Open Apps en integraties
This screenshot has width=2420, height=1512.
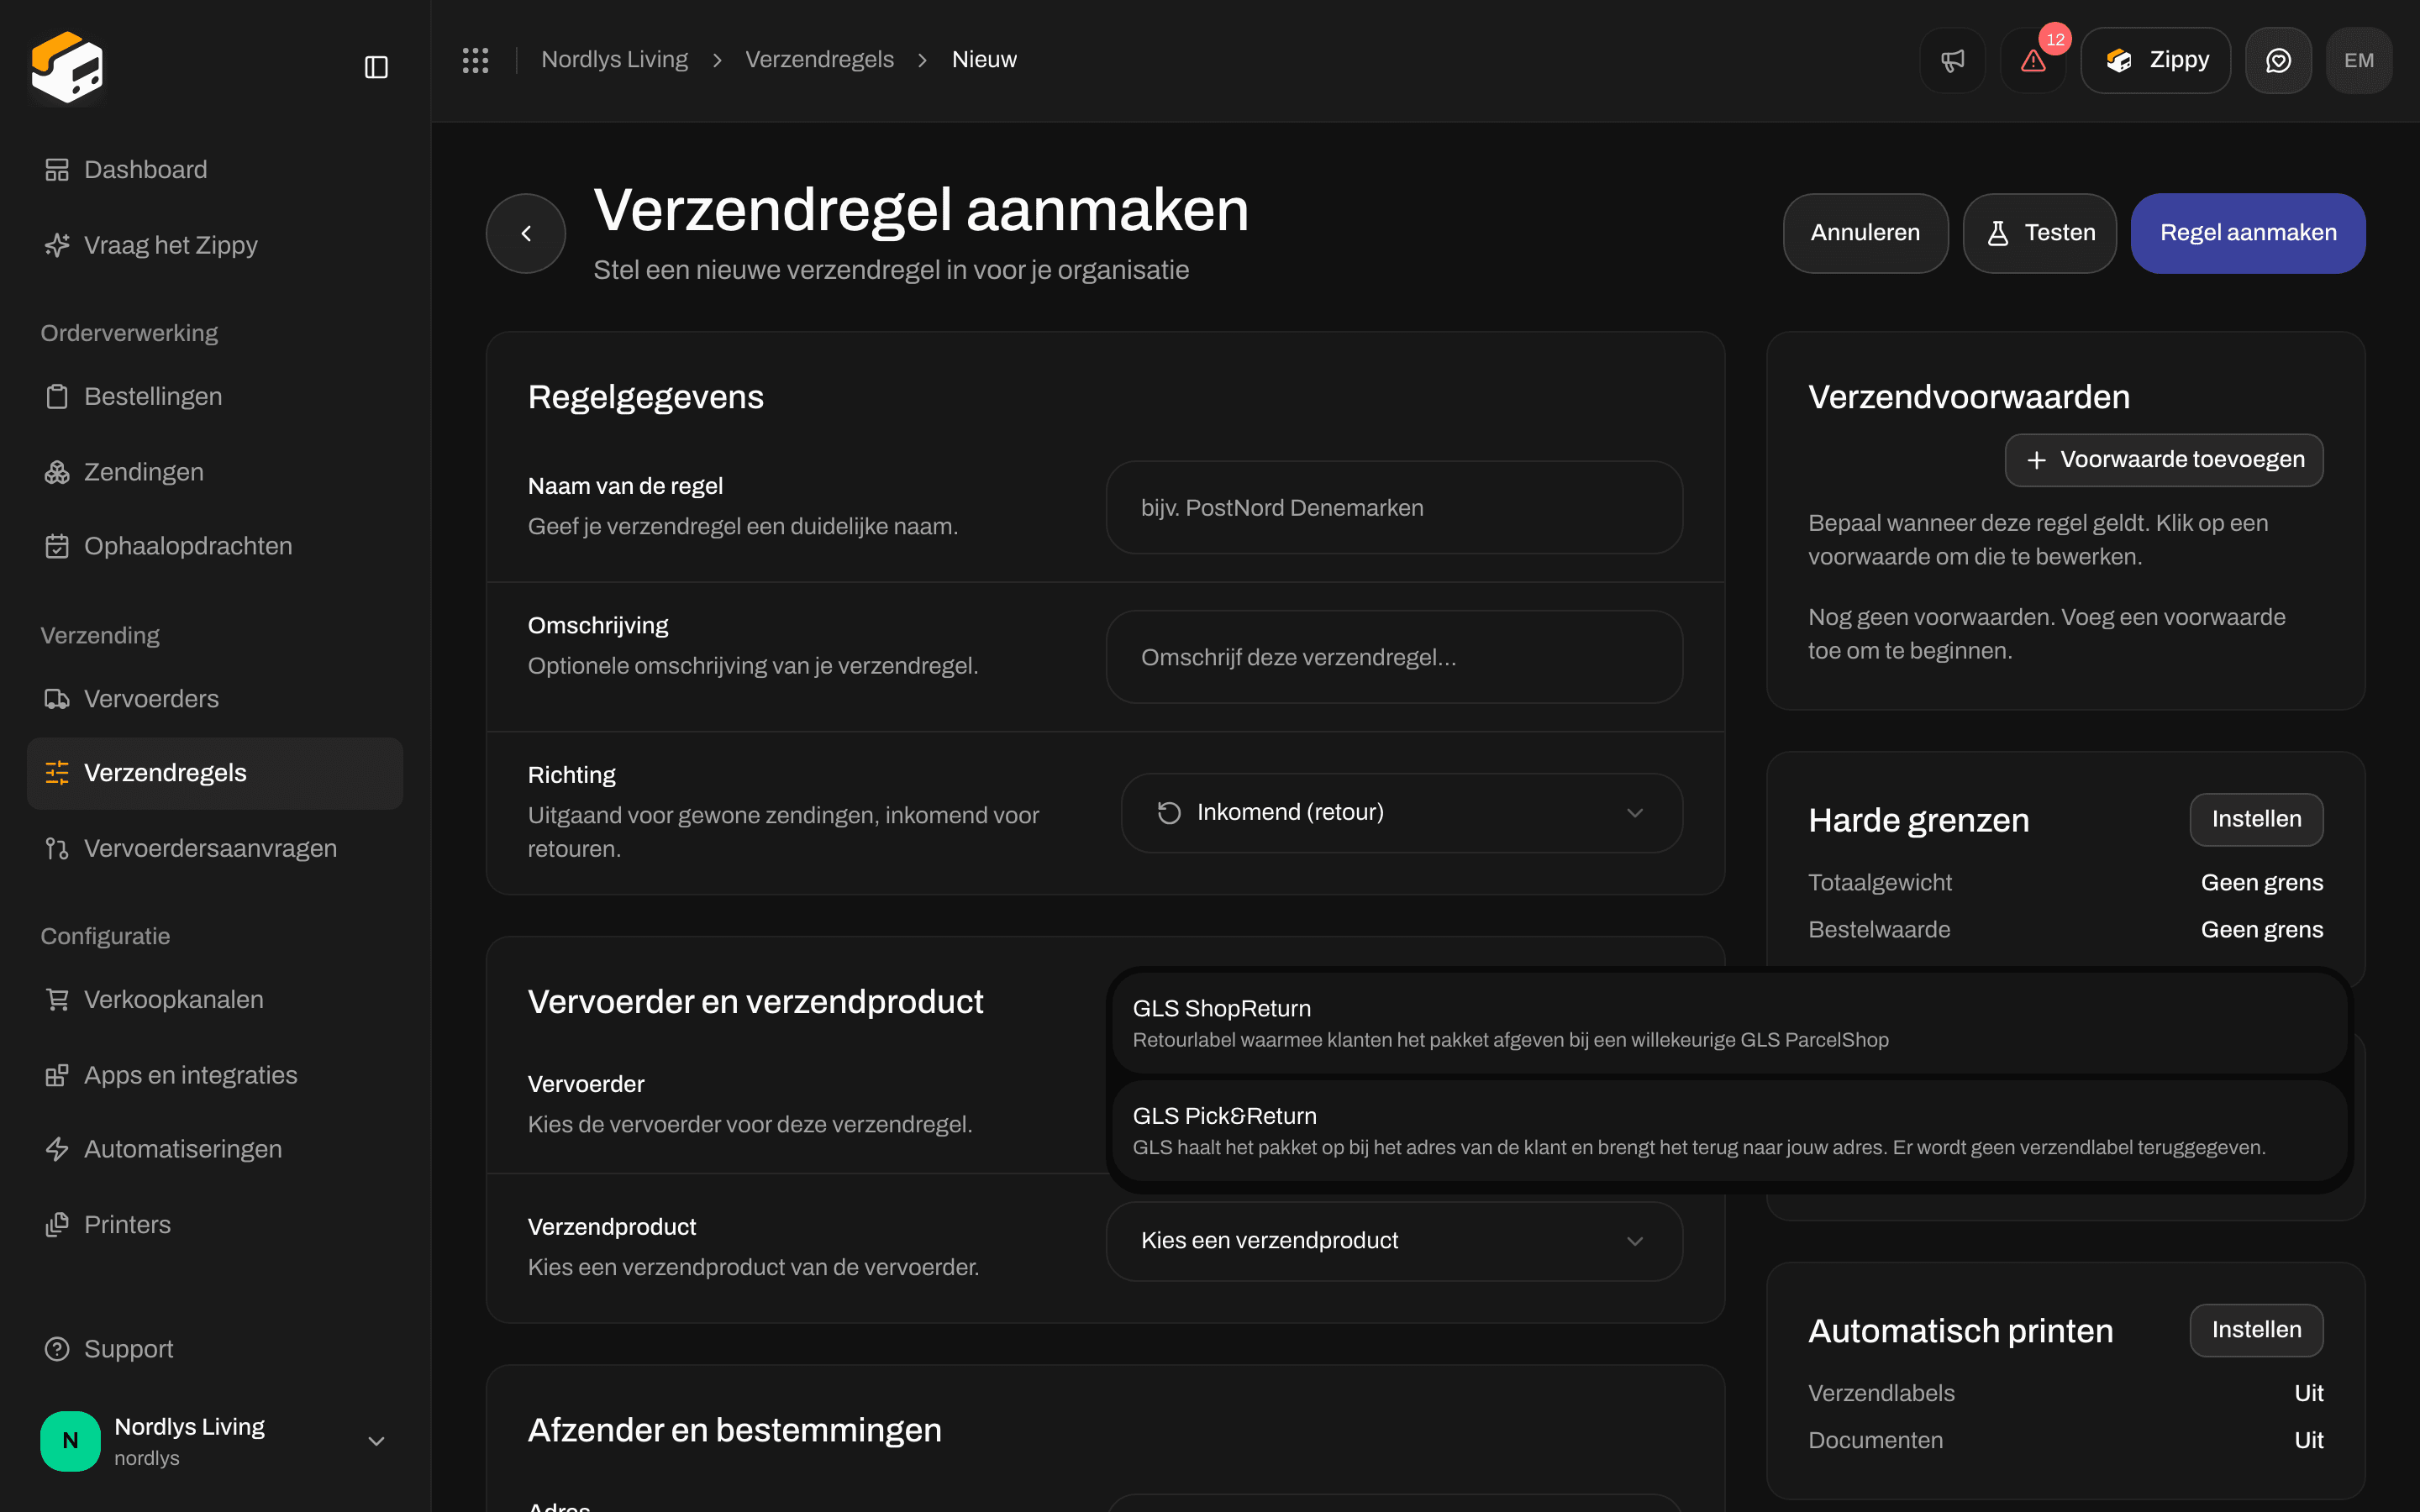(x=215, y=1075)
